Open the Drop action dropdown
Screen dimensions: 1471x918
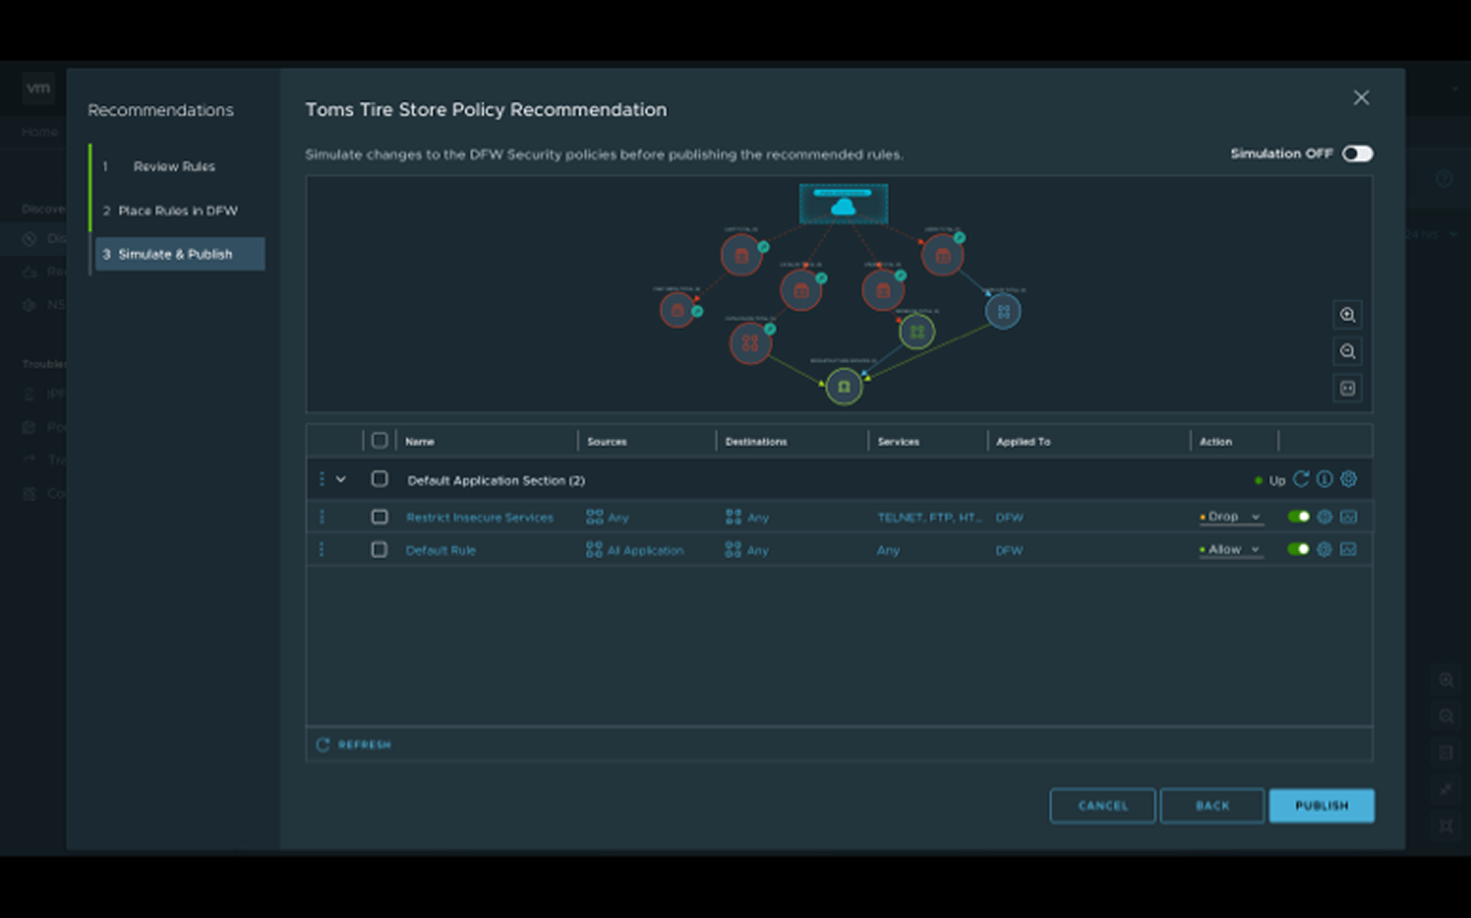tap(1230, 517)
